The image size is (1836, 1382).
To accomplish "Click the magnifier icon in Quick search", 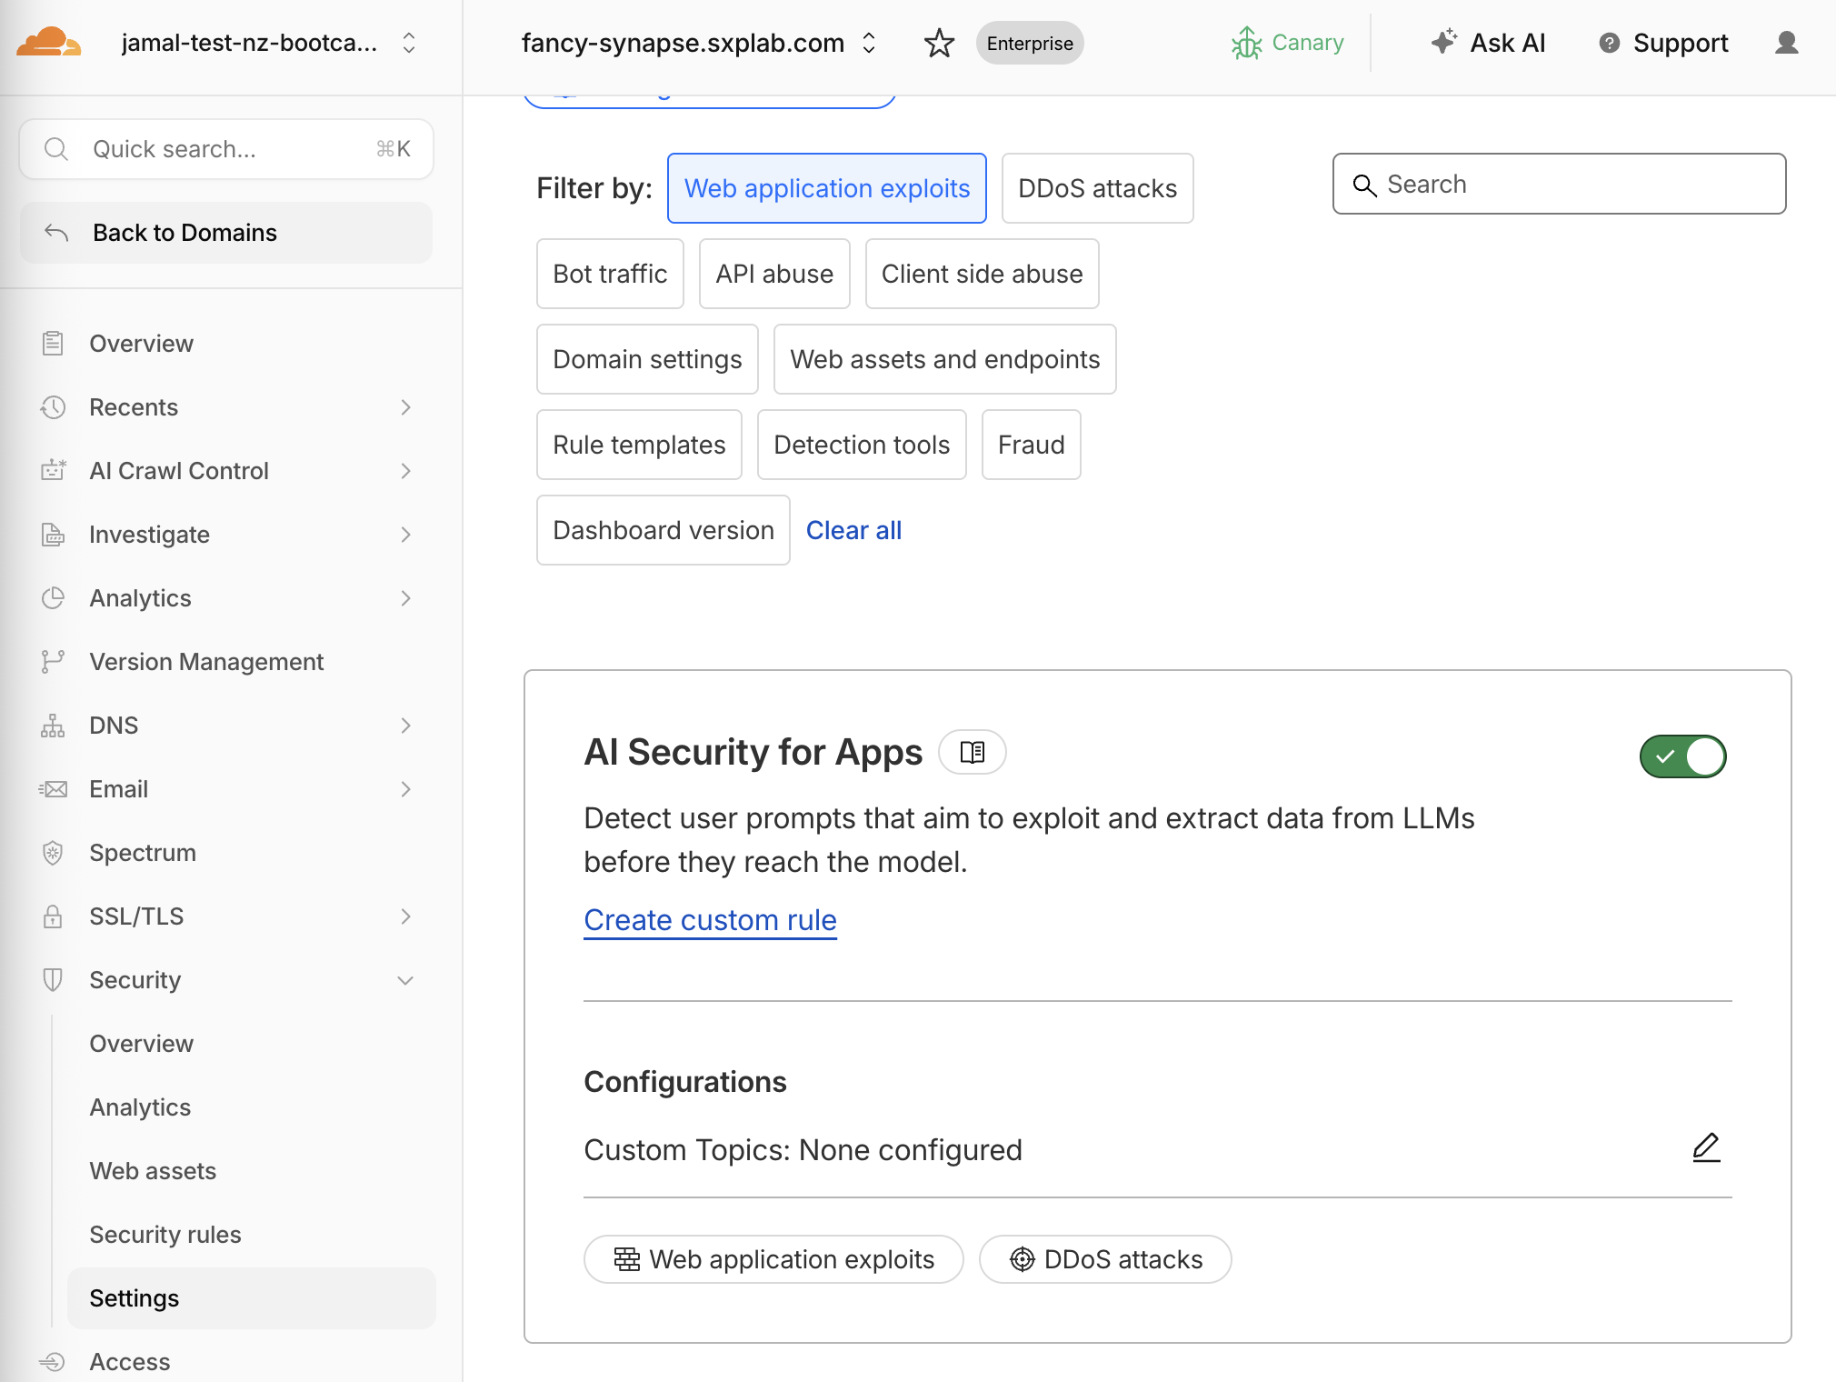I will click(56, 149).
